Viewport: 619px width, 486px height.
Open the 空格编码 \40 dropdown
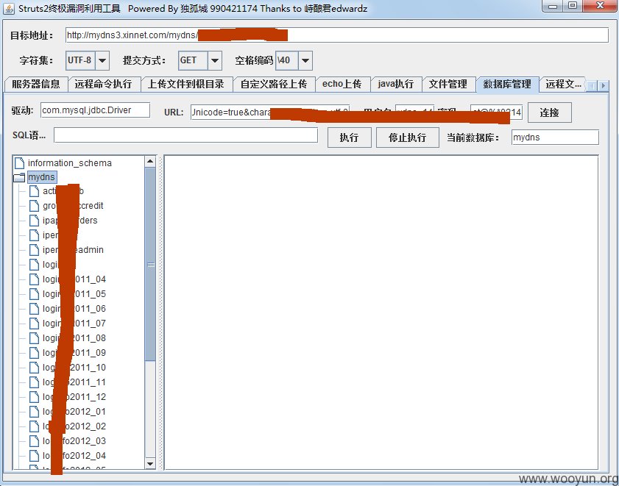click(x=305, y=60)
